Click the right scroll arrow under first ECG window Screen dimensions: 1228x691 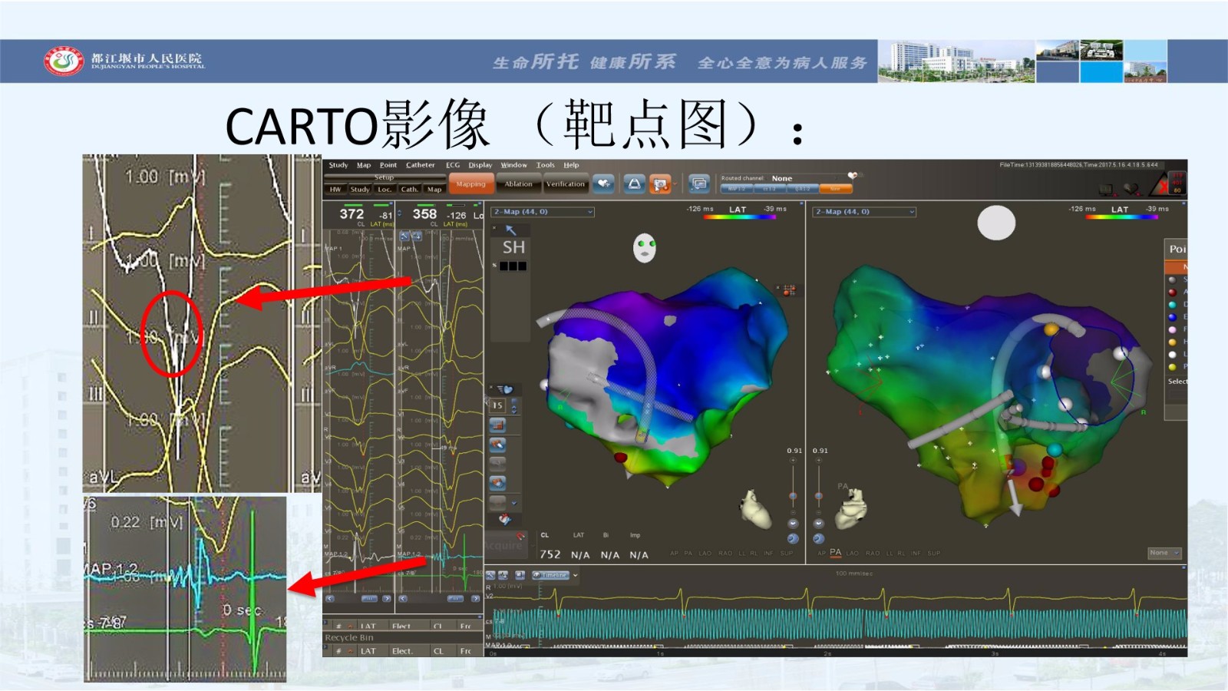[387, 599]
